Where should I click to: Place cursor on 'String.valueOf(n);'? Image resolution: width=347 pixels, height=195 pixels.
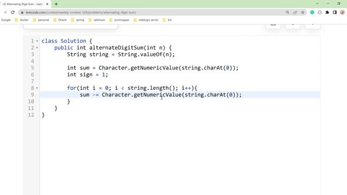click(x=146, y=54)
